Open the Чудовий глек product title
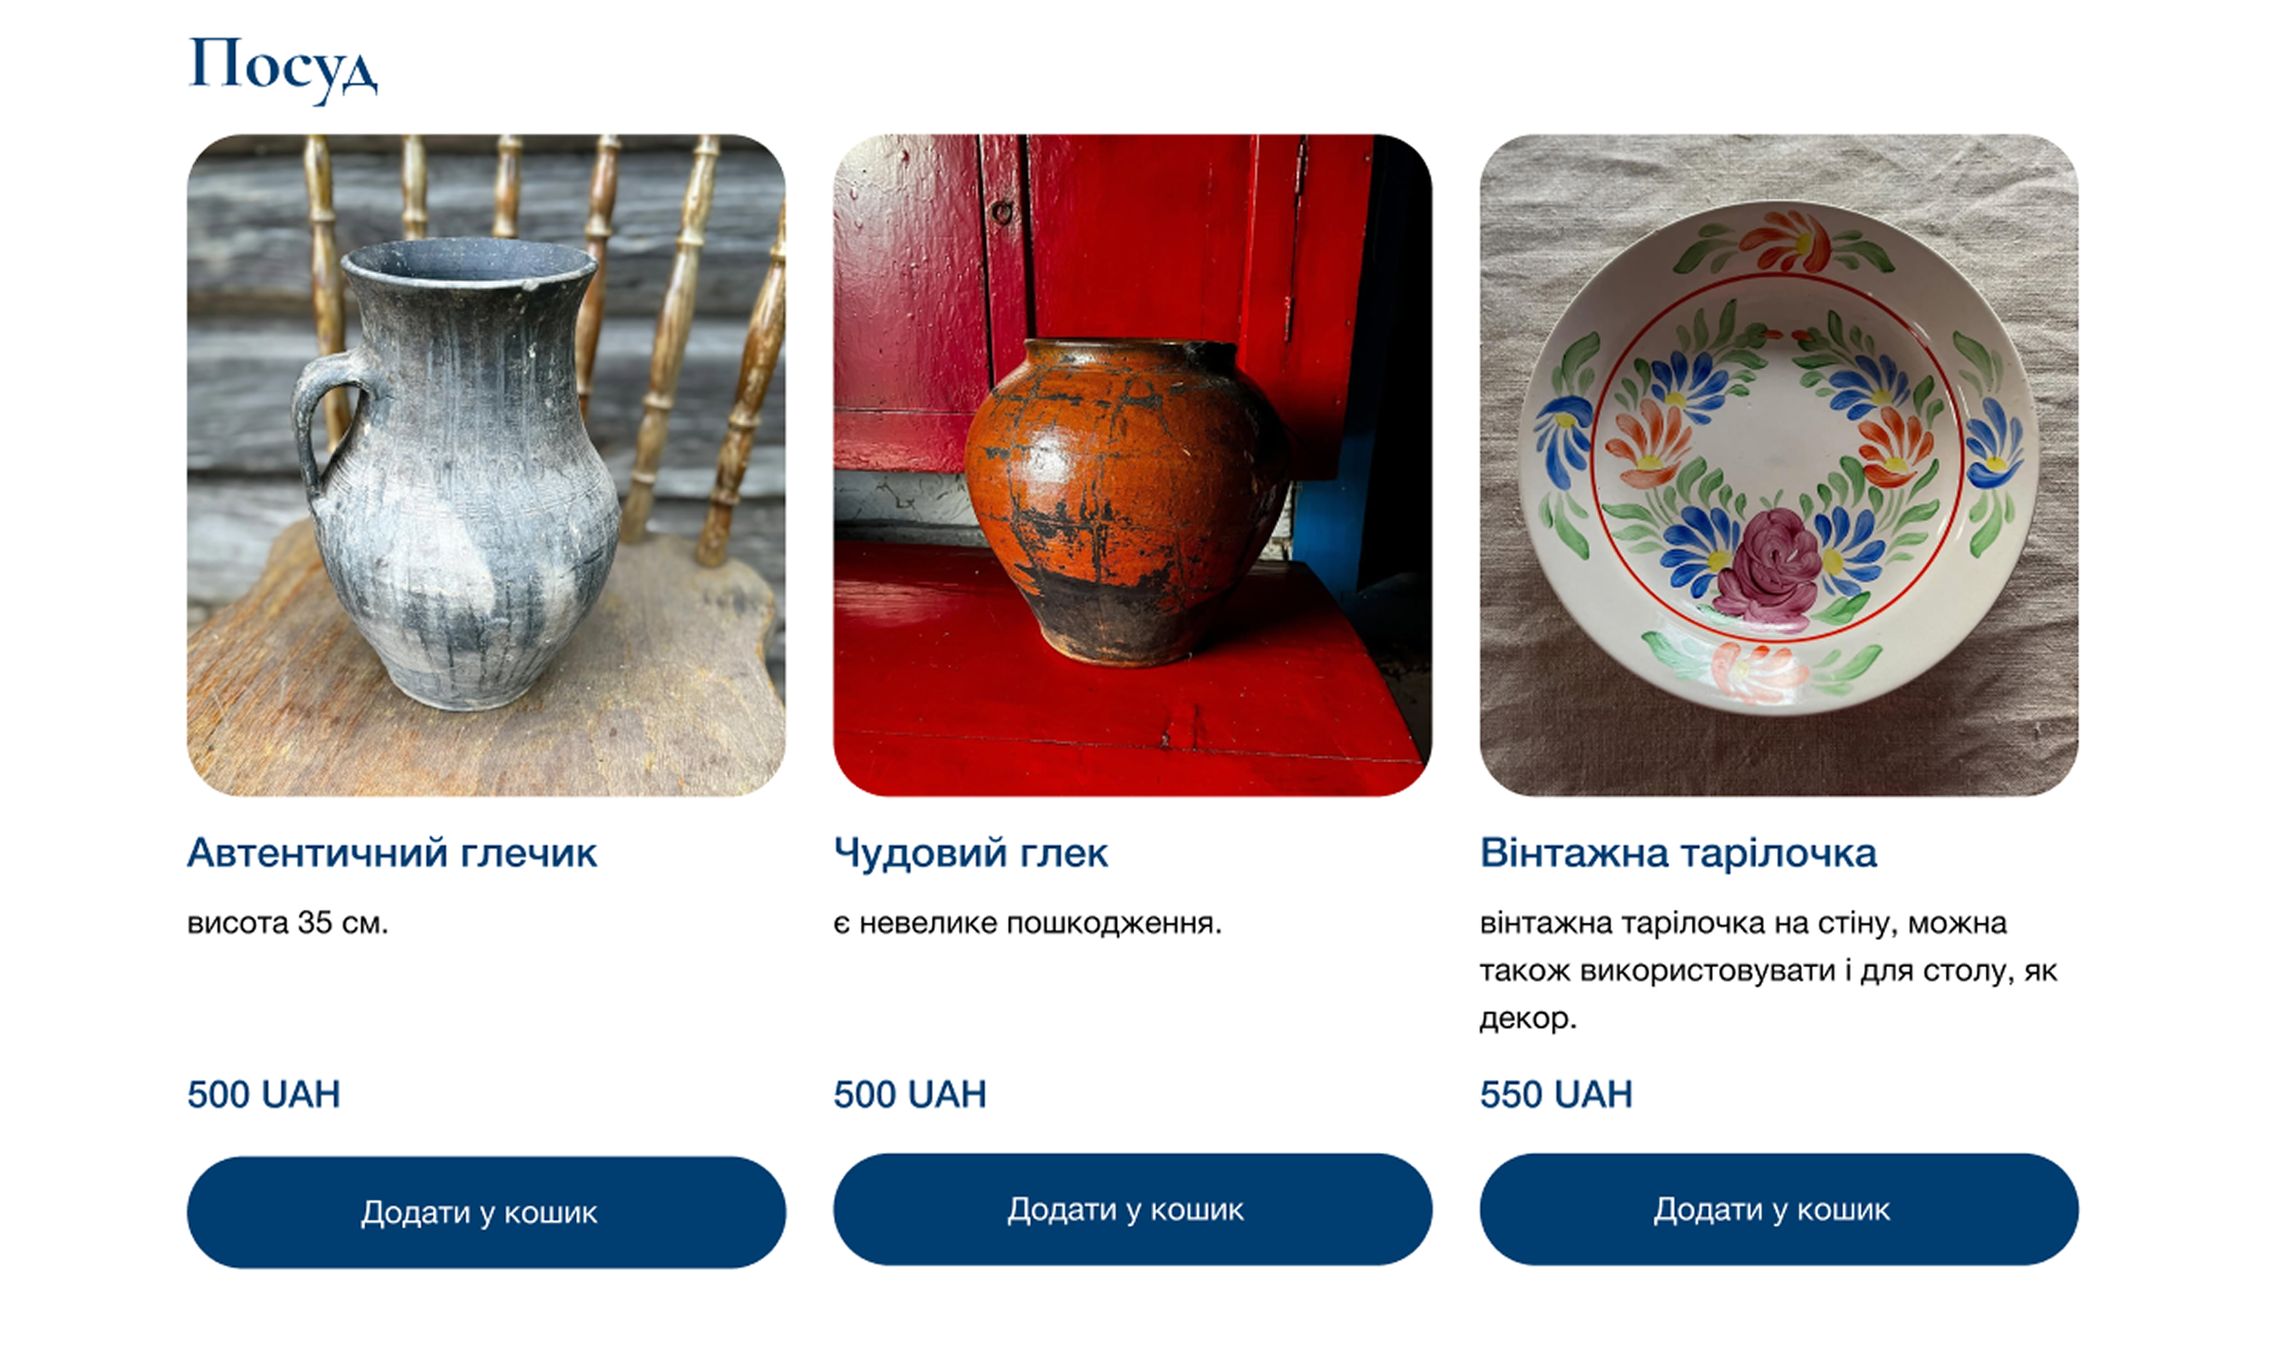This screenshot has width=2271, height=1360. [971, 853]
